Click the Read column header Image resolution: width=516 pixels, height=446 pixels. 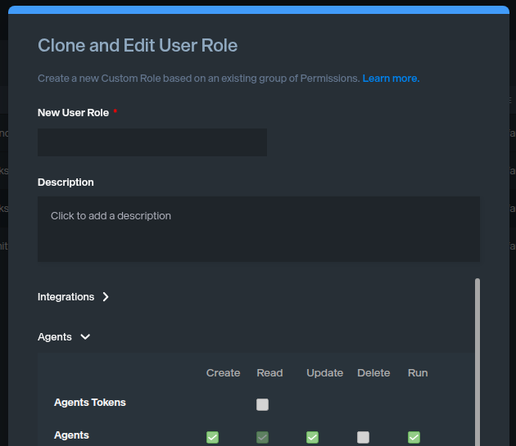pyautogui.click(x=269, y=373)
